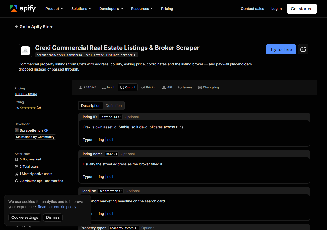The image size is (327, 230).
Task: Click the Pricing dollar icon in tabs
Action: coord(143,87)
